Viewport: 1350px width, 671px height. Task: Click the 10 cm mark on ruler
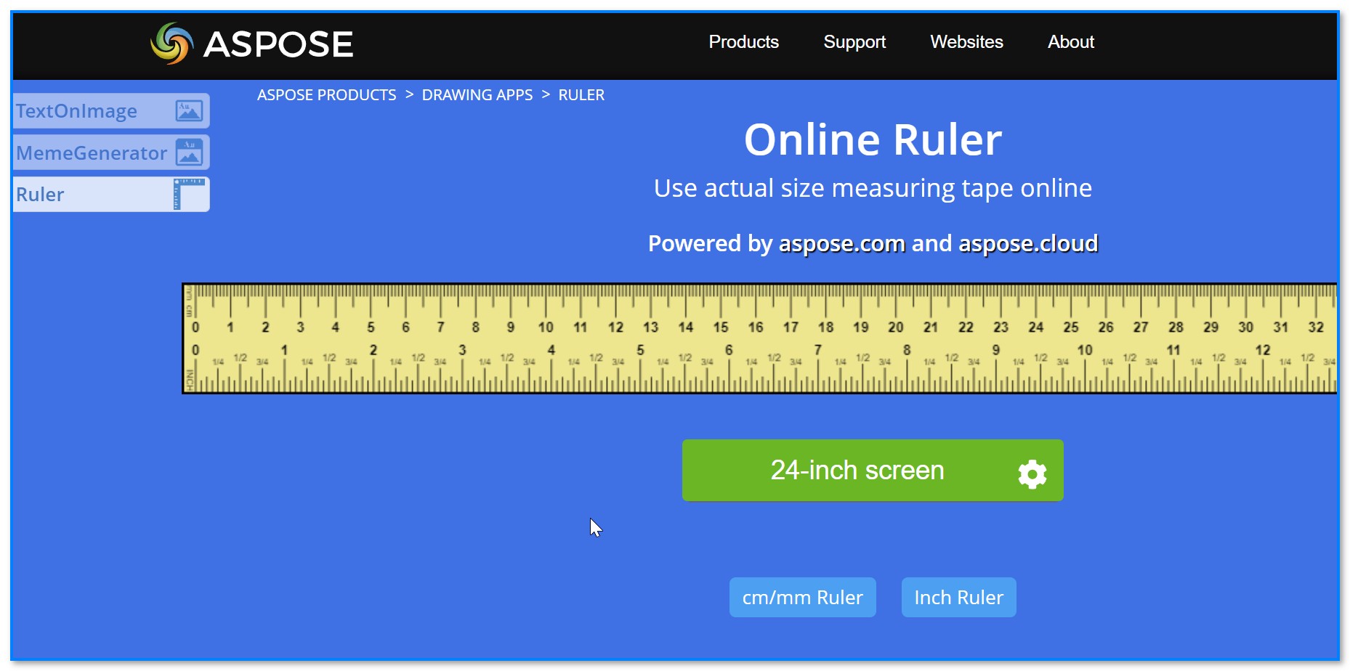pos(546,328)
